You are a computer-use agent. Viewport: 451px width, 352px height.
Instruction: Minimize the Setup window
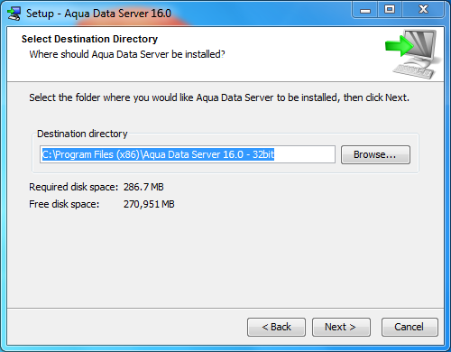365,11
